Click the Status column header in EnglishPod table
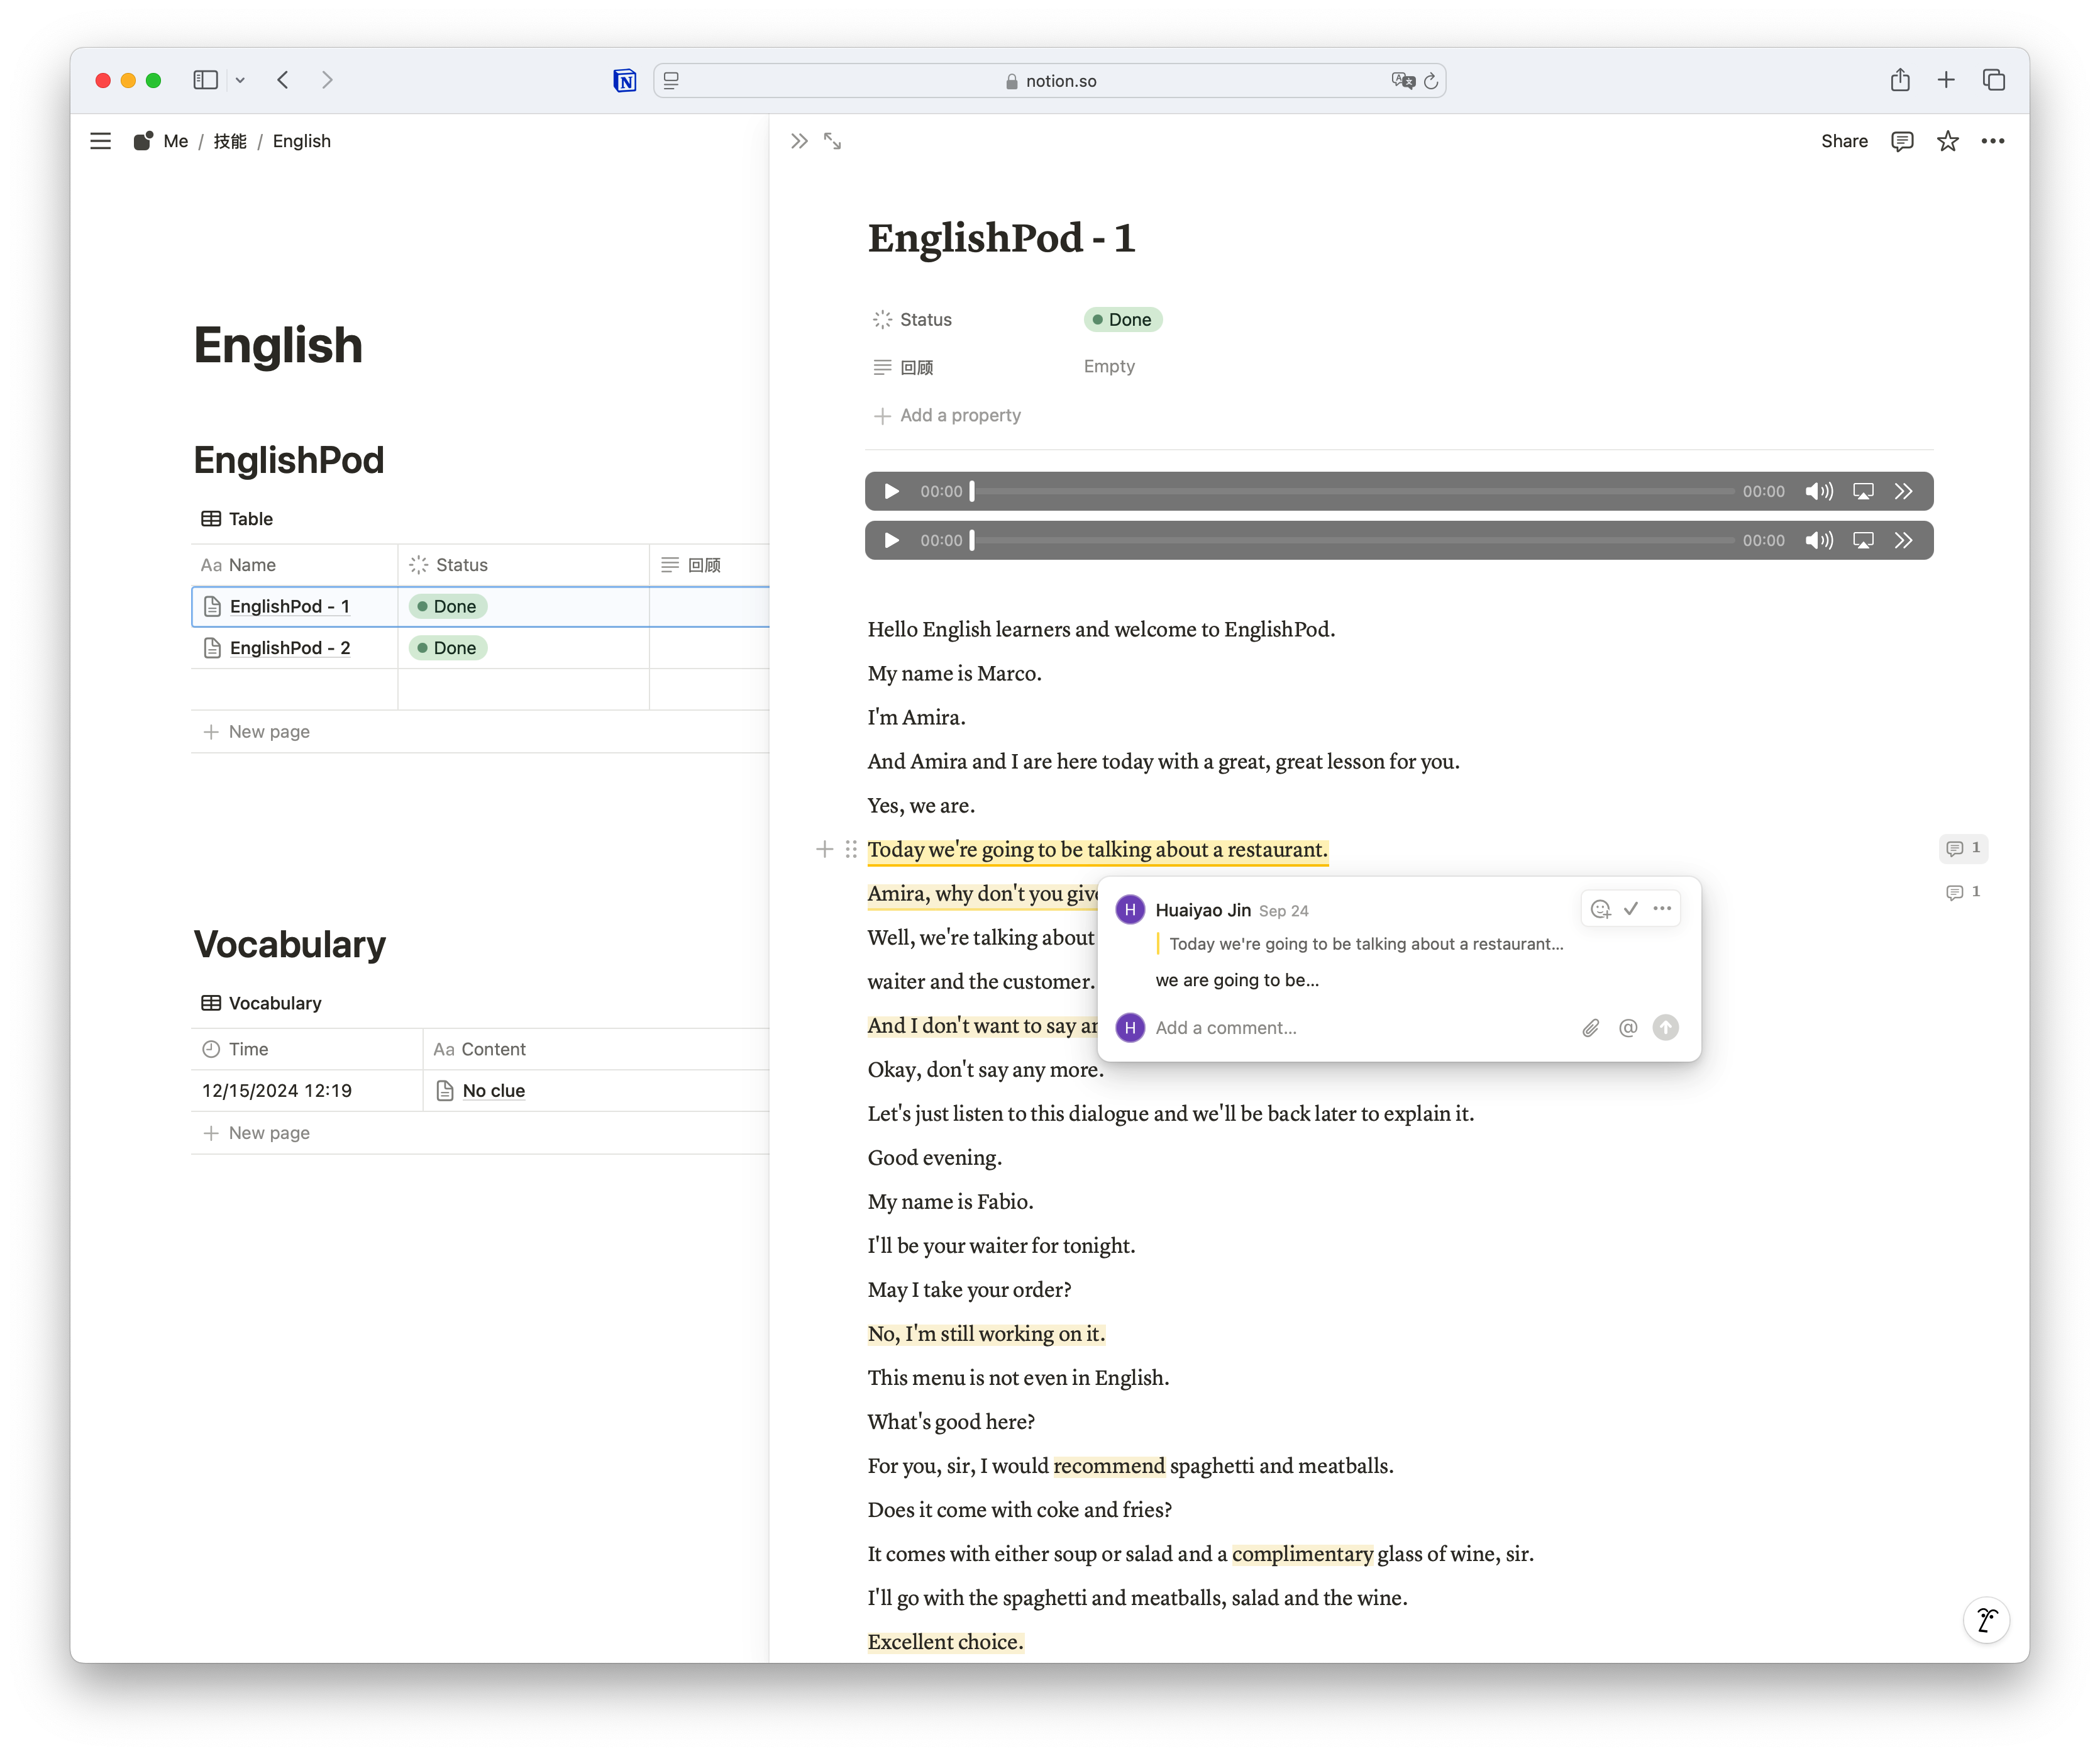This screenshot has width=2100, height=1756. click(x=523, y=565)
